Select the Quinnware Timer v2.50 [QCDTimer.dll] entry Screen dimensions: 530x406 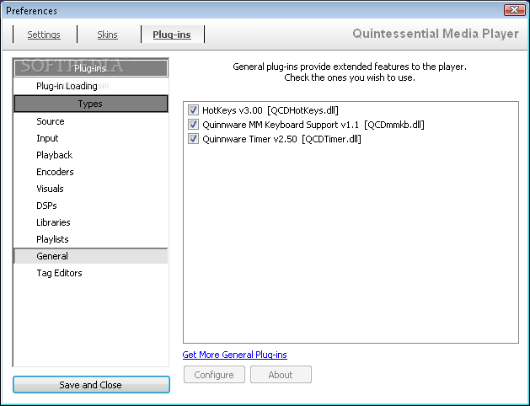tap(281, 139)
